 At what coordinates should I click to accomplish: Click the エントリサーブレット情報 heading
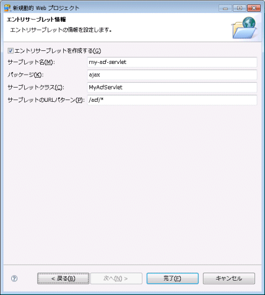(x=37, y=19)
